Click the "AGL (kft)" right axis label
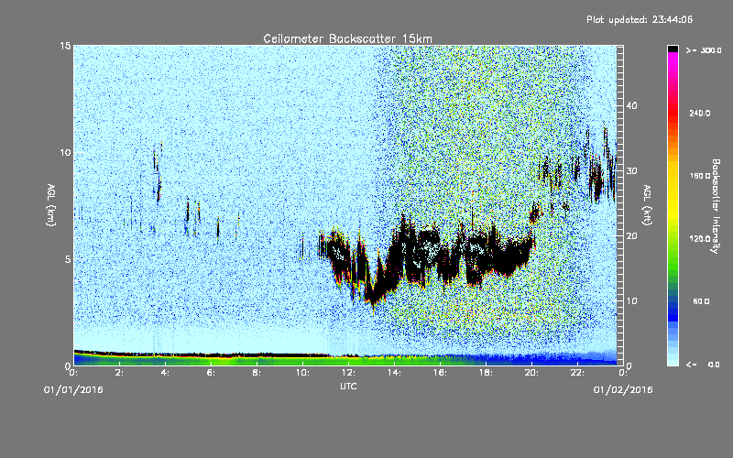Image resolution: width=733 pixels, height=458 pixels. (647, 205)
